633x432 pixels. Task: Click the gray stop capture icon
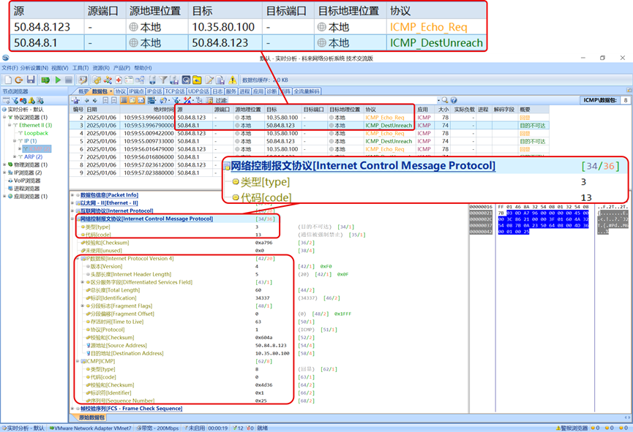pyautogui.click(x=68, y=80)
